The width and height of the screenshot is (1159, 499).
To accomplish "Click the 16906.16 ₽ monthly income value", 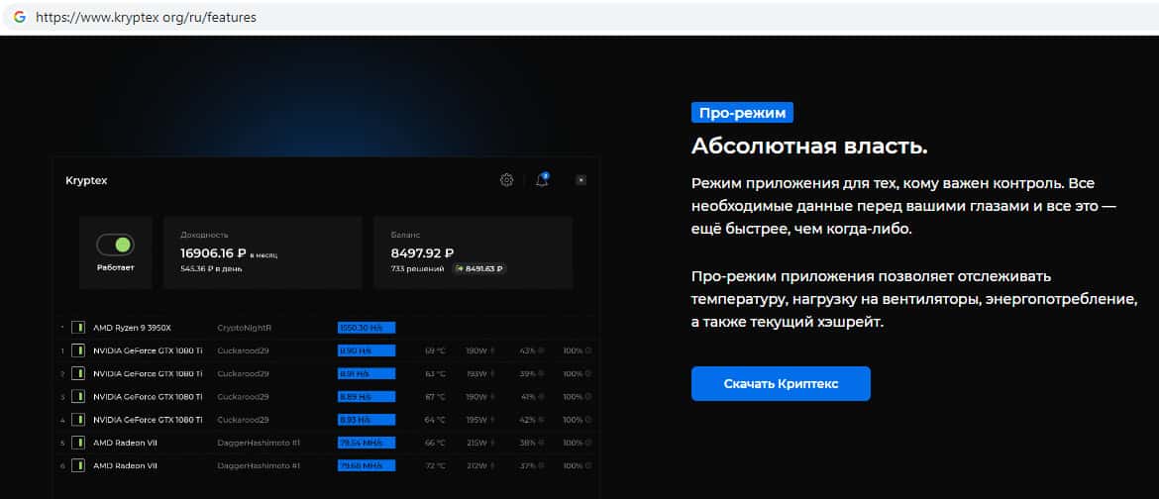I will [214, 252].
